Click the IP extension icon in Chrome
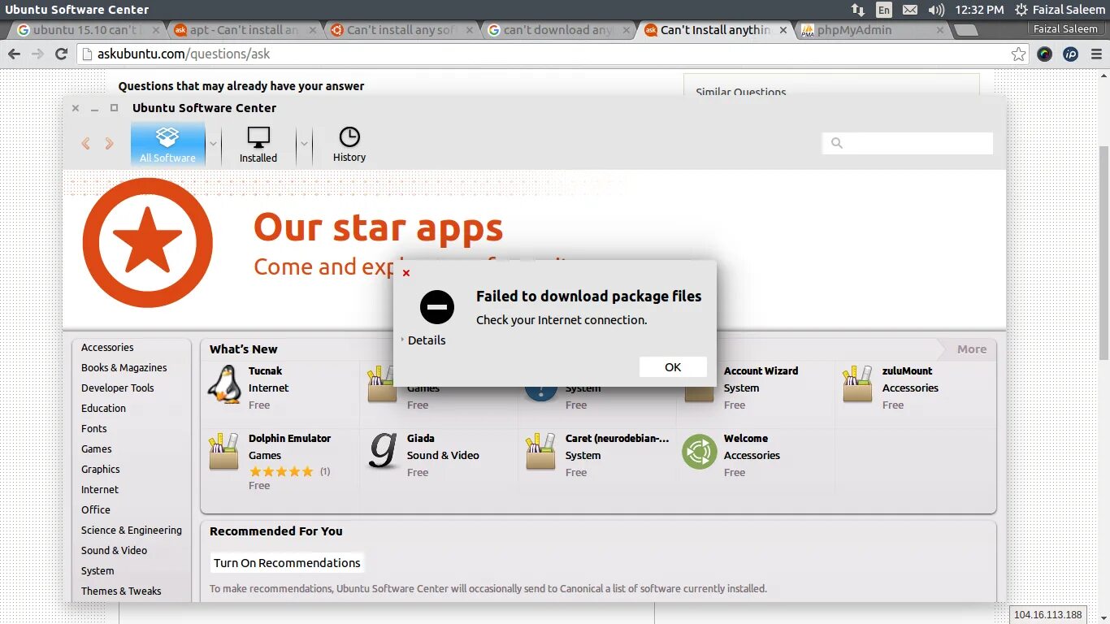This screenshot has width=1110, height=624. (1071, 54)
